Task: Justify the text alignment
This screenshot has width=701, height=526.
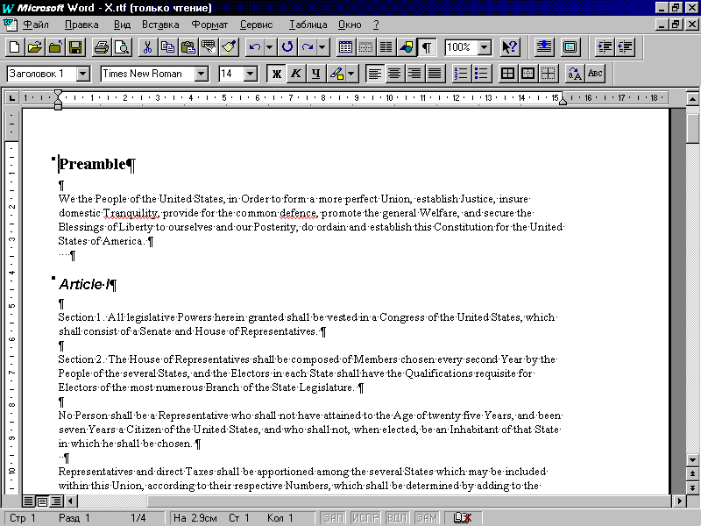Action: [x=435, y=74]
